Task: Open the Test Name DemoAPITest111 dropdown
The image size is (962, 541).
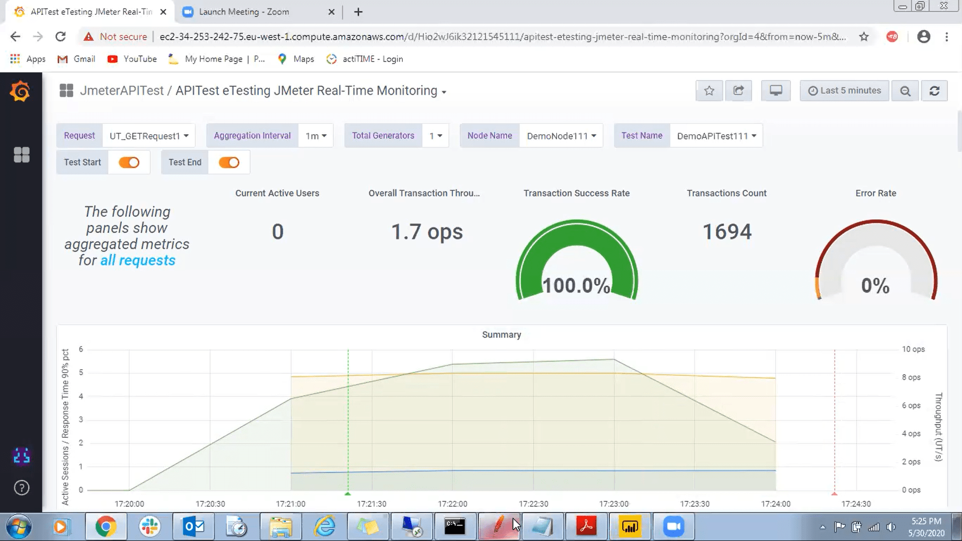Action: pyautogui.click(x=716, y=136)
